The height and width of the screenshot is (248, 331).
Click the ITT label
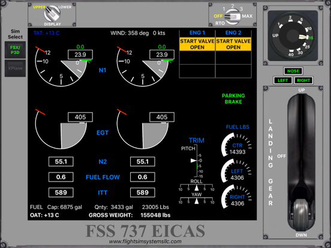[x=103, y=192]
